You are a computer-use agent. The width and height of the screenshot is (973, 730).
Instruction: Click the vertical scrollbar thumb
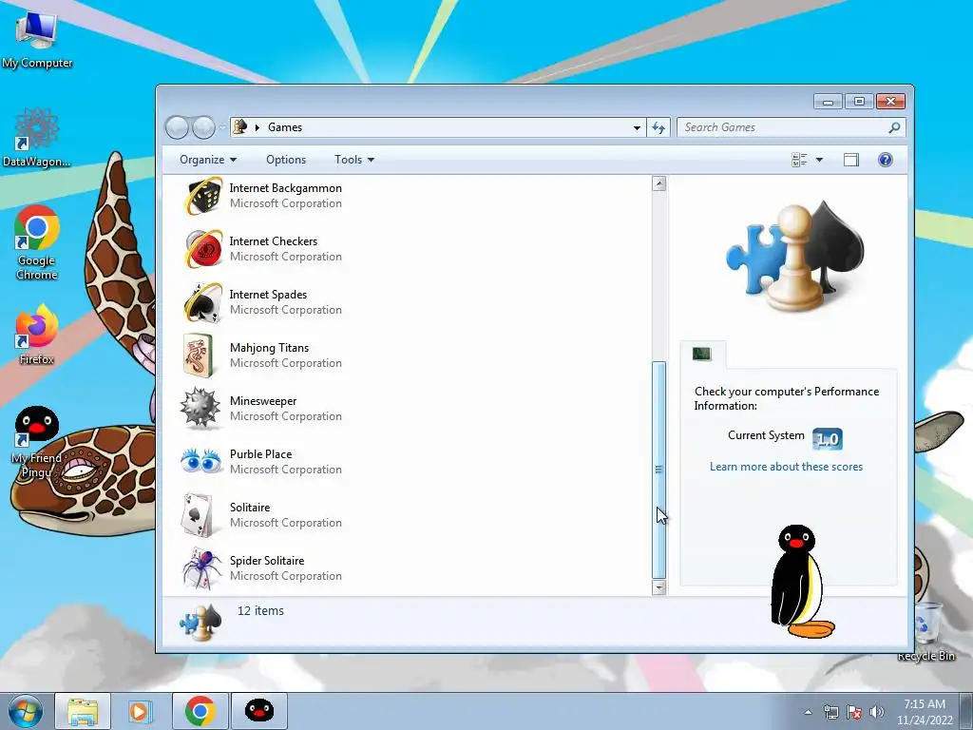[659, 470]
